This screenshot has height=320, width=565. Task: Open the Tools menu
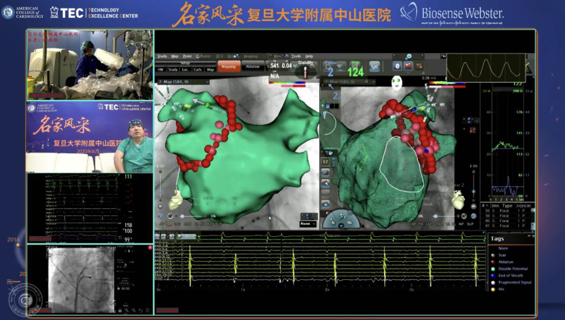(x=296, y=56)
